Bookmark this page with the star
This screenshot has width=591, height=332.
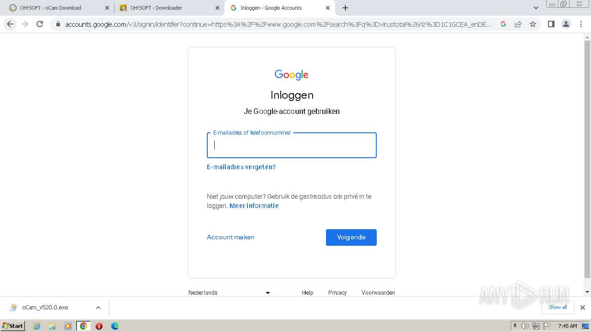(533, 24)
